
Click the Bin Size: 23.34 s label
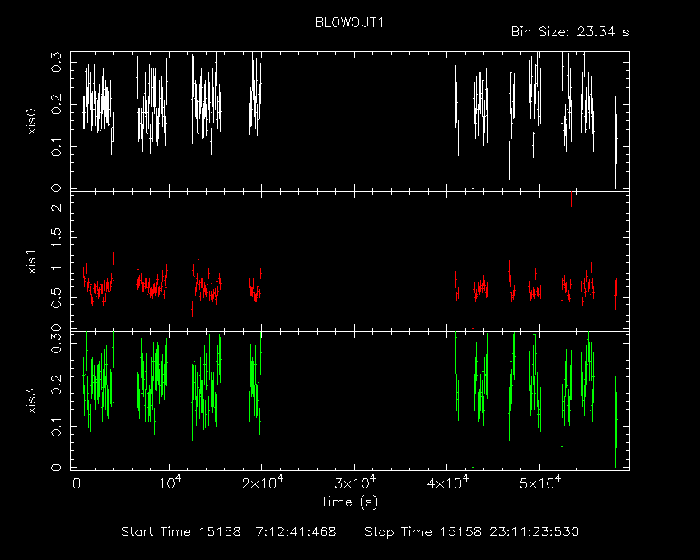tap(570, 32)
